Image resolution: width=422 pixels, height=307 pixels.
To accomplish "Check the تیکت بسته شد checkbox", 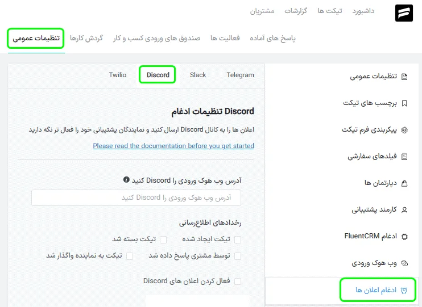I will [x=163, y=239].
